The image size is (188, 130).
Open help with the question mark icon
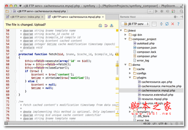178,24
